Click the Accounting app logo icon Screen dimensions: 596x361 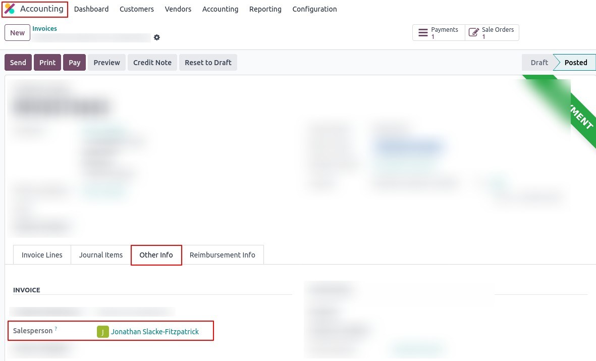tap(10, 9)
